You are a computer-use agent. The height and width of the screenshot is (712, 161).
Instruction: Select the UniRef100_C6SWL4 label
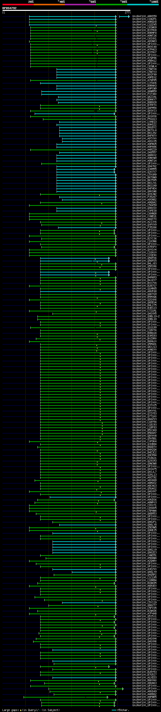click(144, 66)
